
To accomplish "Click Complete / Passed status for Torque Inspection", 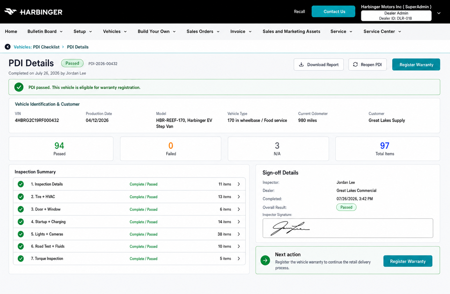I will tap(144, 259).
